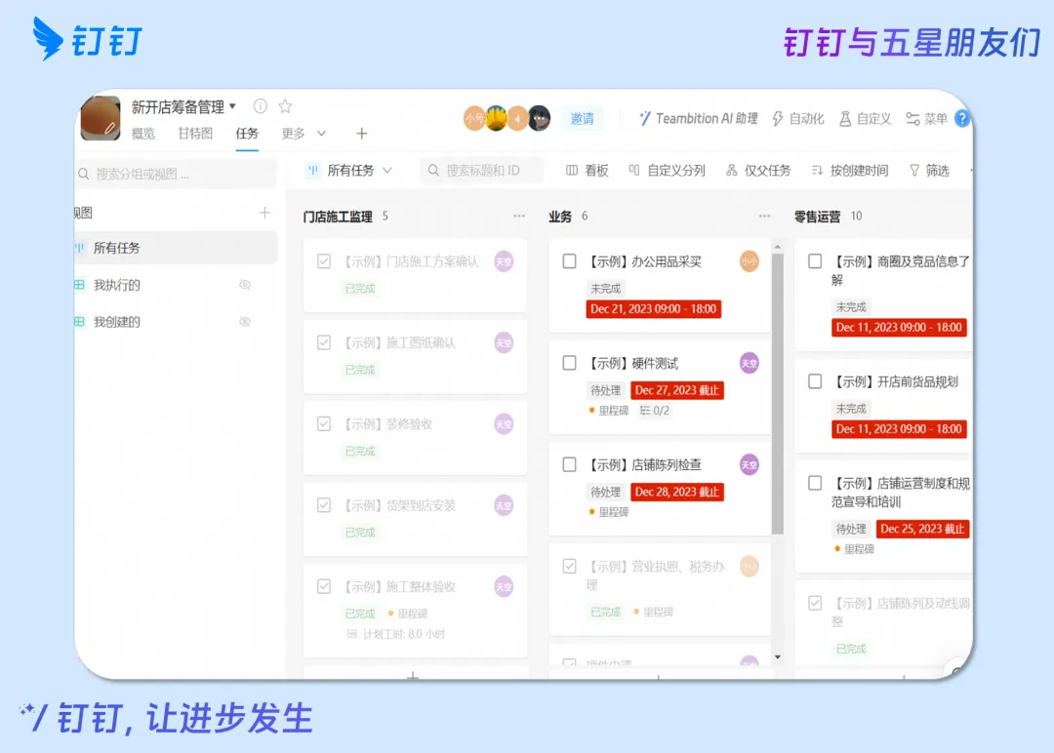Open 业务 column more menu
Viewport: 1054px width, 753px height.
(x=764, y=217)
